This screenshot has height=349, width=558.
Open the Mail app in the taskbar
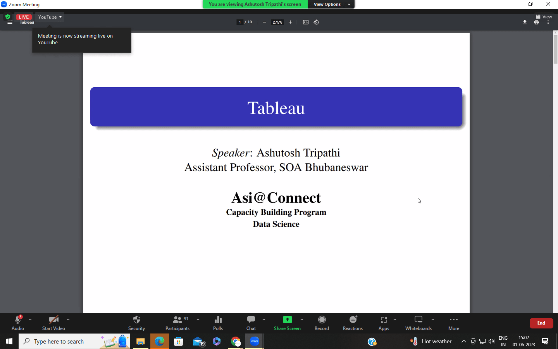[198, 341]
